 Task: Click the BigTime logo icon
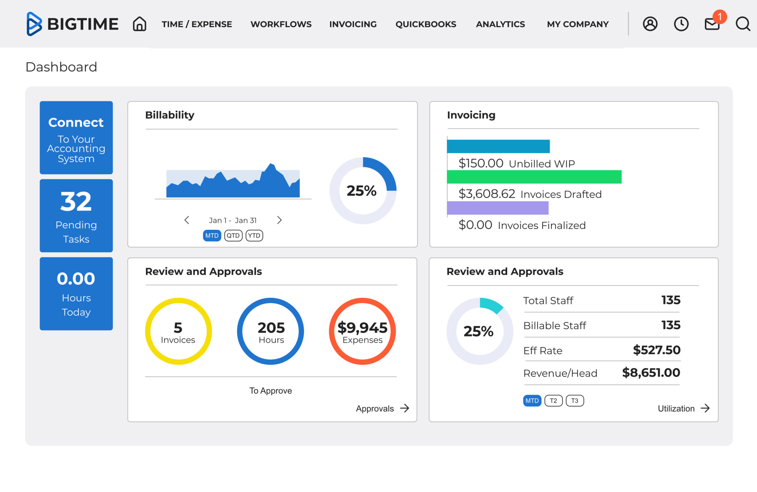34,24
